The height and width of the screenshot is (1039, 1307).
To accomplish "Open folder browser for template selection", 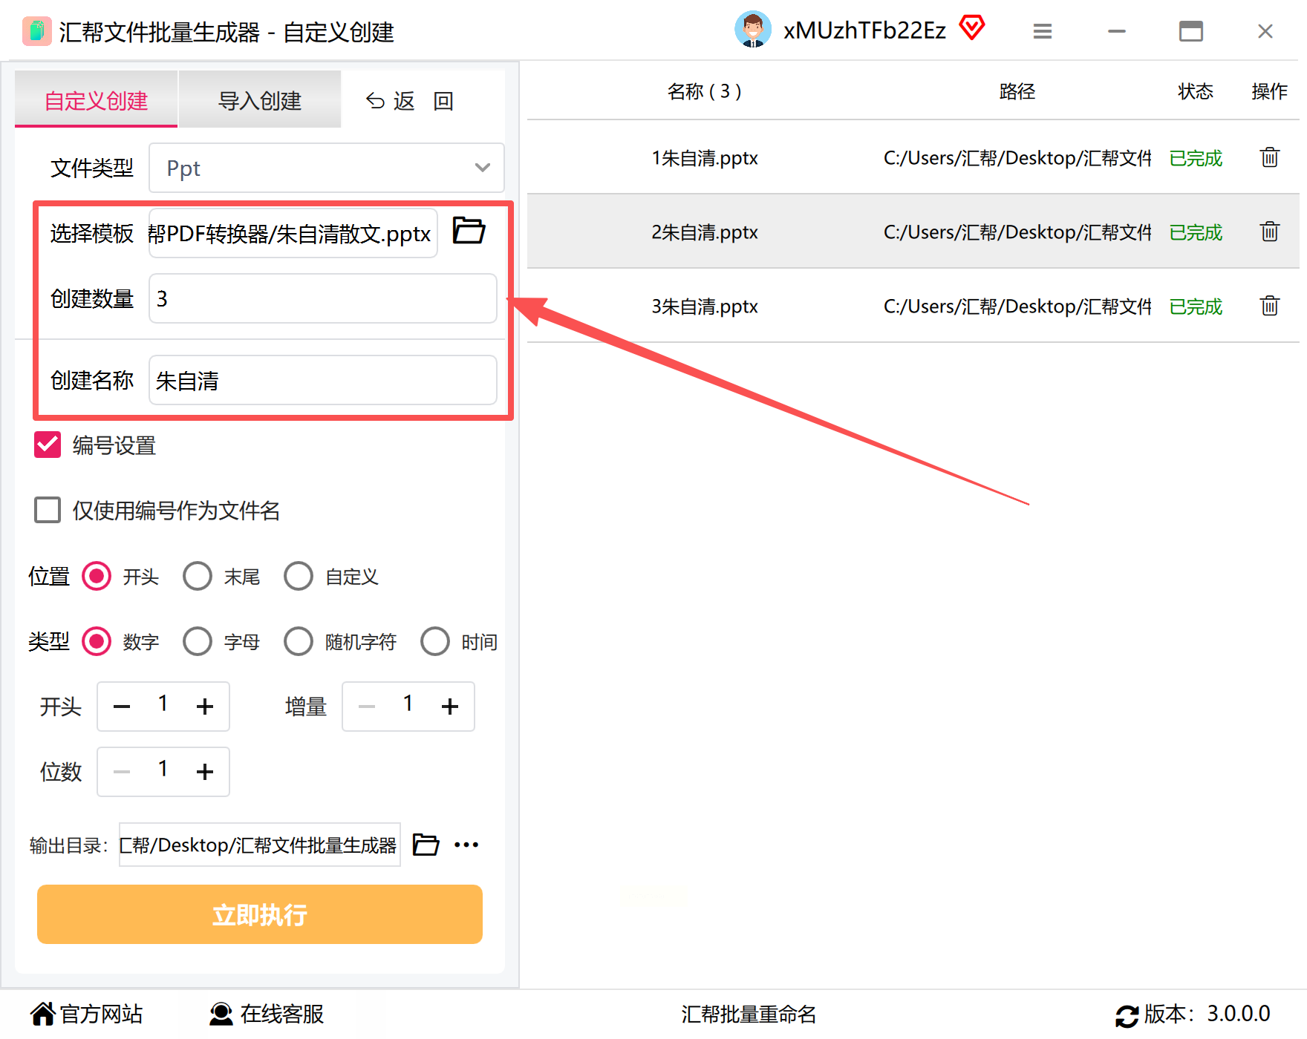I will tap(469, 231).
